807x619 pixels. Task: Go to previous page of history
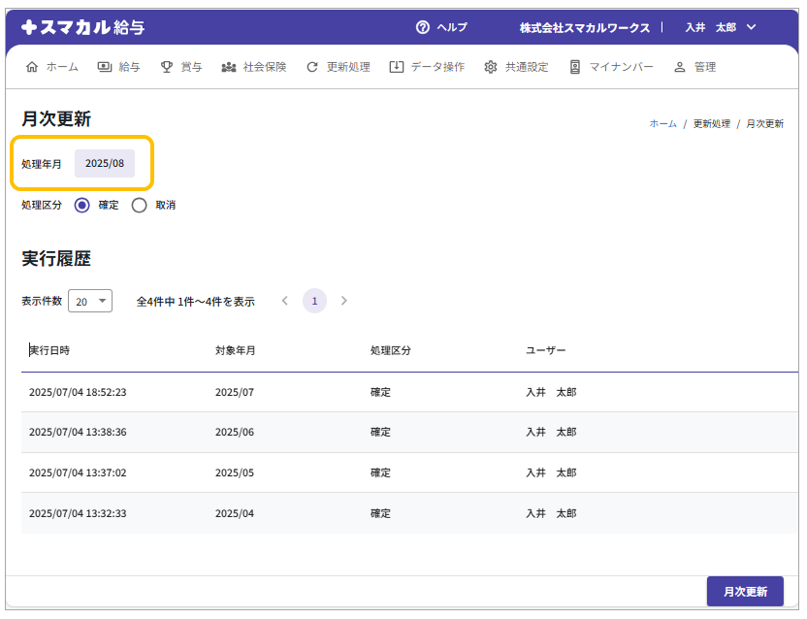coord(285,301)
